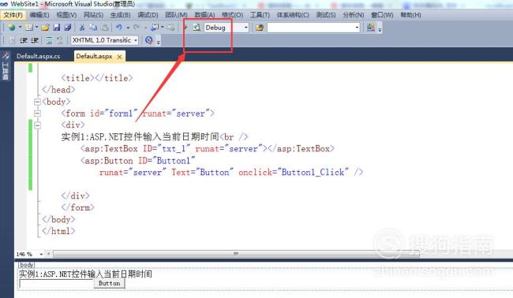The width and height of the screenshot is (513, 298).
Task: Open the HTML toolbar options arrow
Action: coord(158,42)
